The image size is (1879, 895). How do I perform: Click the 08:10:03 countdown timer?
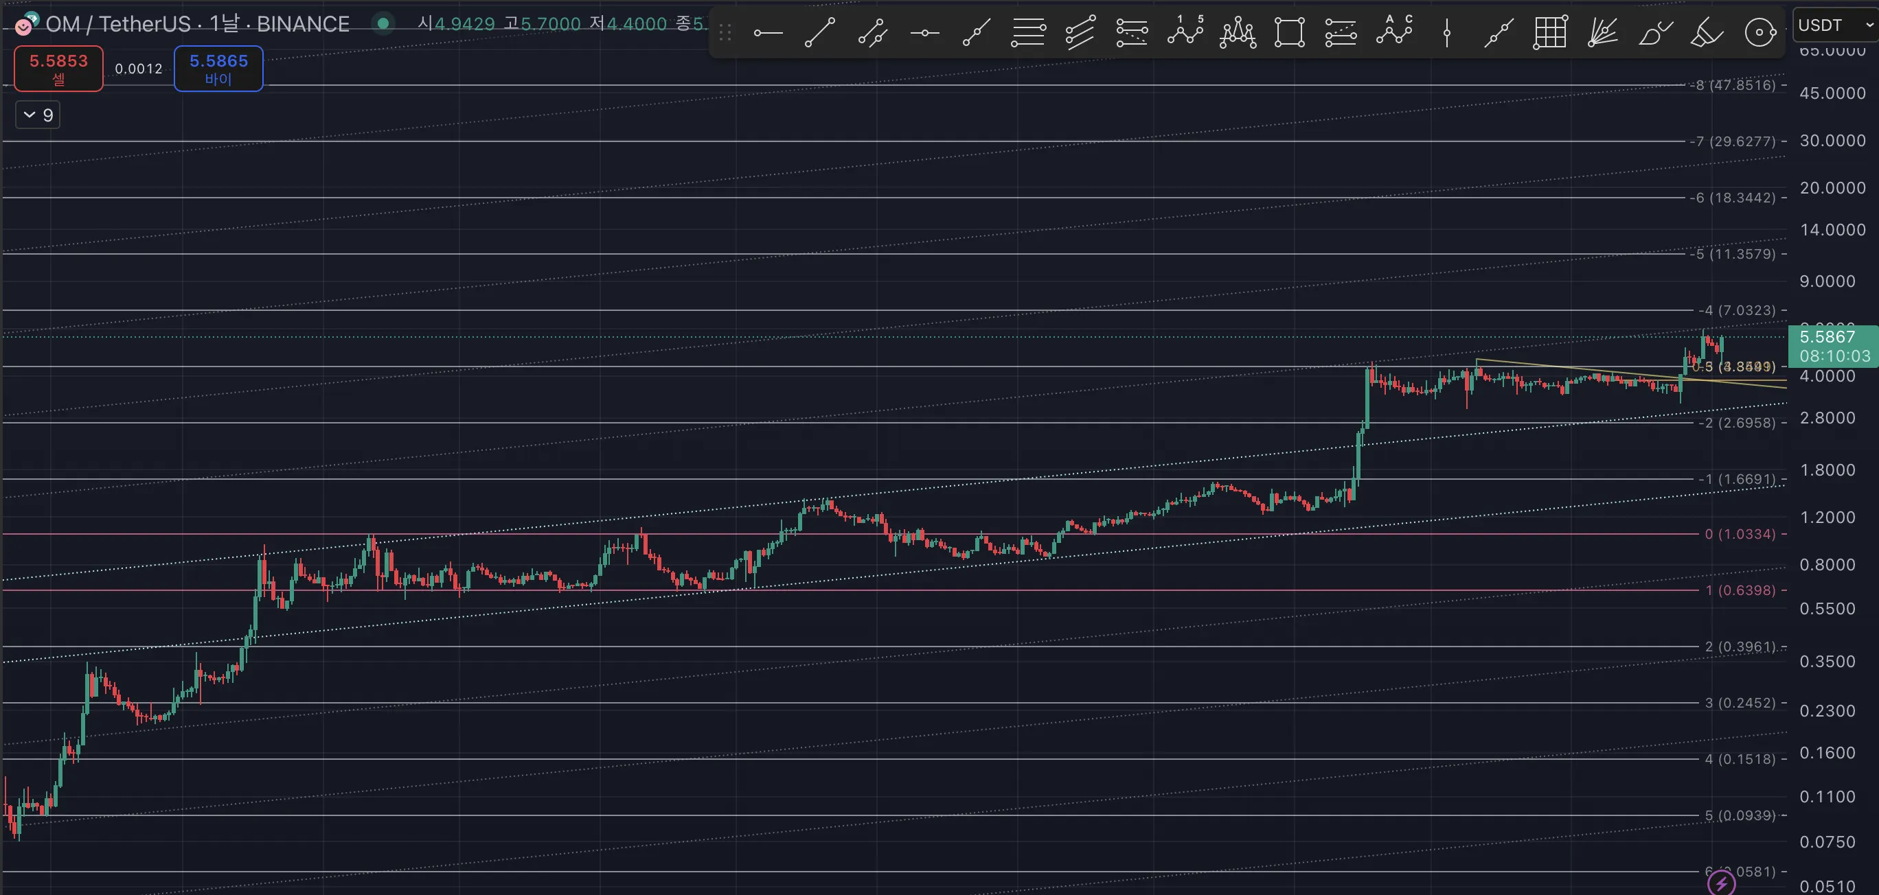point(1834,356)
